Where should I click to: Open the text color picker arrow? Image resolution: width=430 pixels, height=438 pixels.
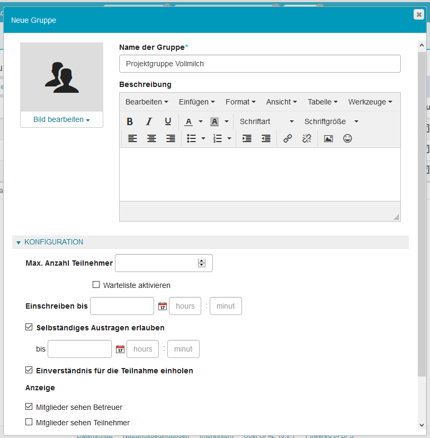pos(201,121)
